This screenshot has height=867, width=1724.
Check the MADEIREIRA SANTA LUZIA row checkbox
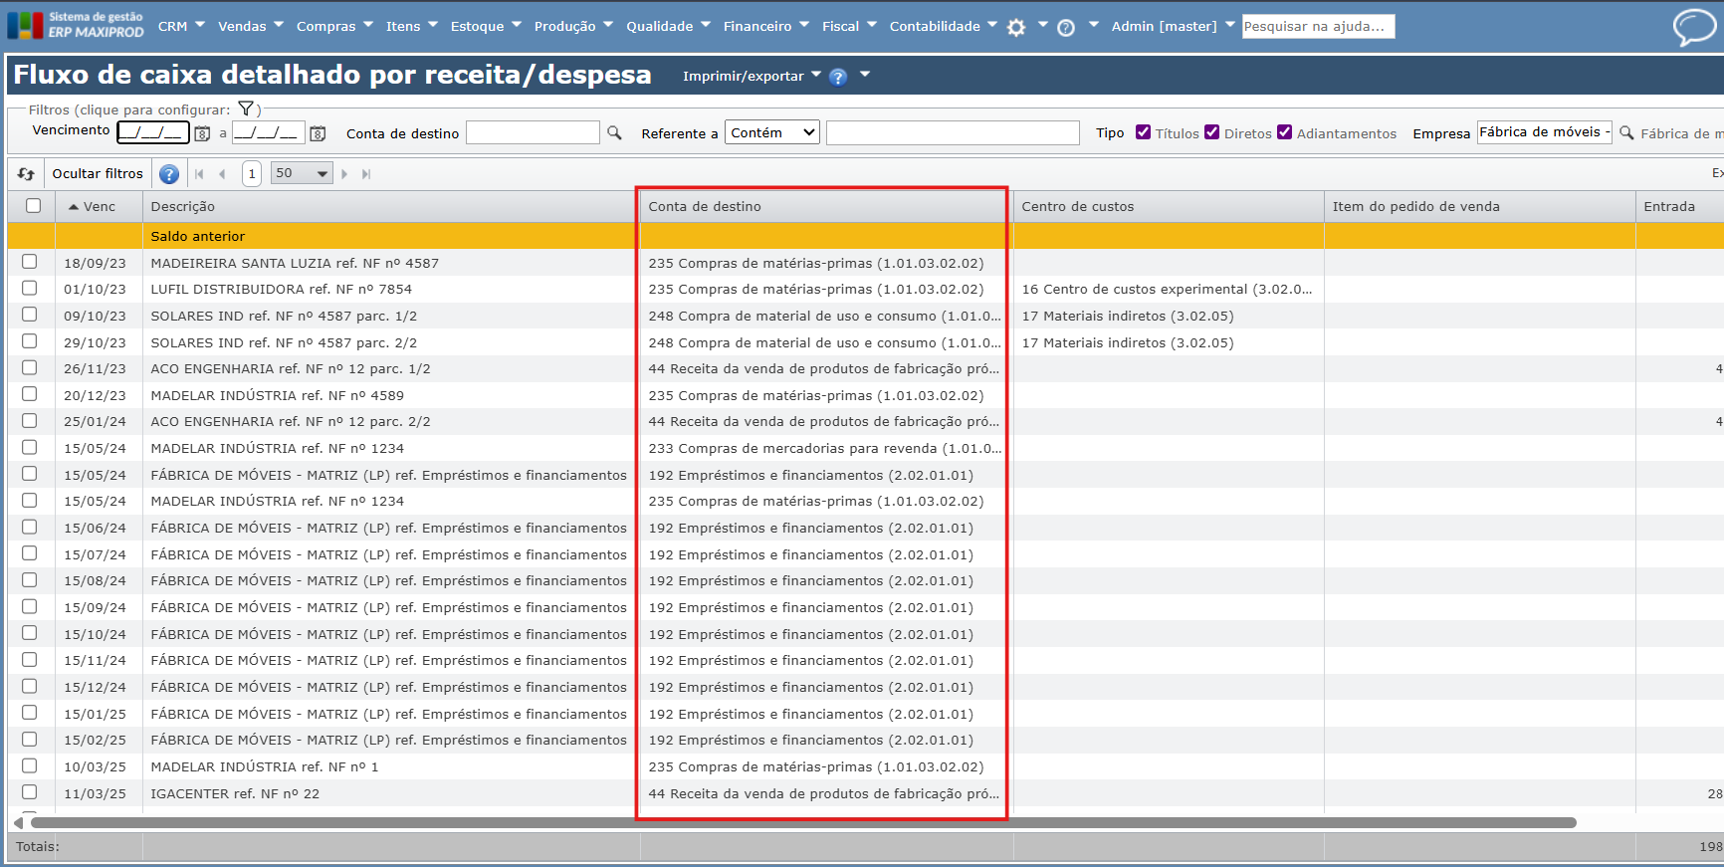(x=30, y=262)
